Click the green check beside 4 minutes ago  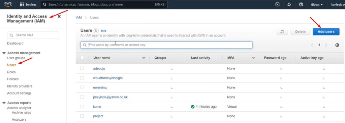pos(193,107)
